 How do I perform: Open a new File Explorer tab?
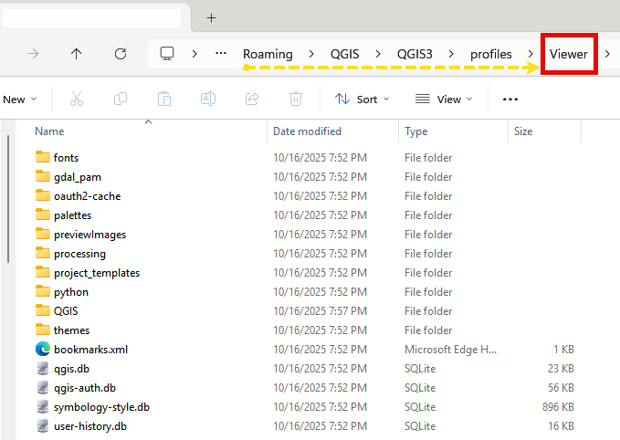(212, 17)
